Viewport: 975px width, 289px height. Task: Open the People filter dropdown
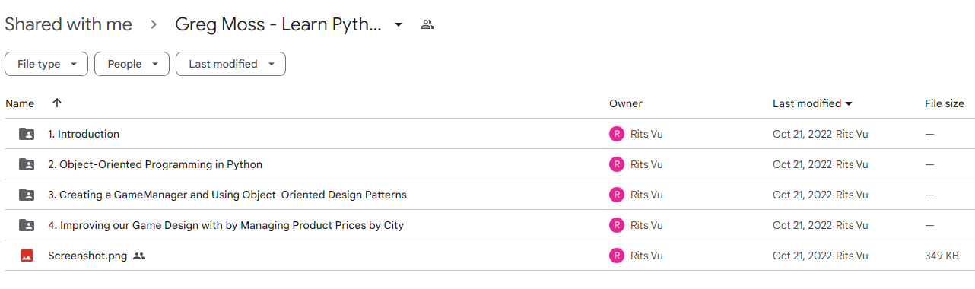pyautogui.click(x=132, y=64)
